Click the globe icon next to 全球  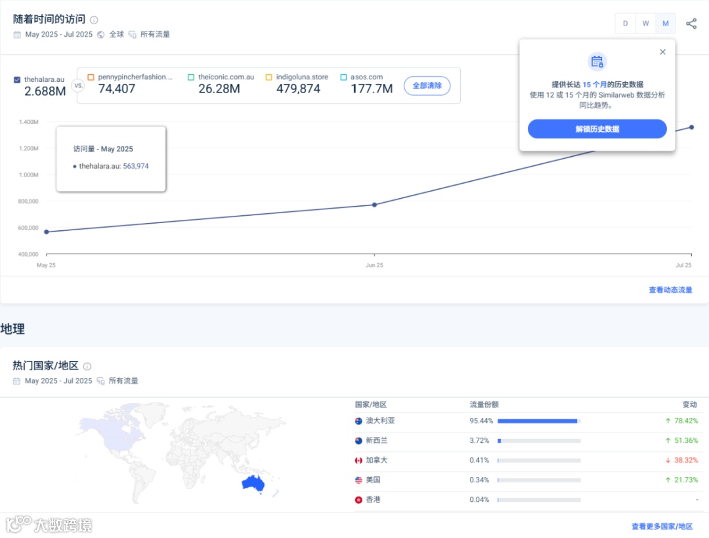[101, 35]
